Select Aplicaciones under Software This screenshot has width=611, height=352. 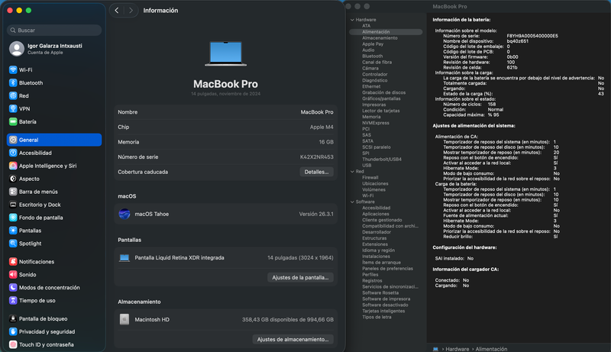[376, 214]
